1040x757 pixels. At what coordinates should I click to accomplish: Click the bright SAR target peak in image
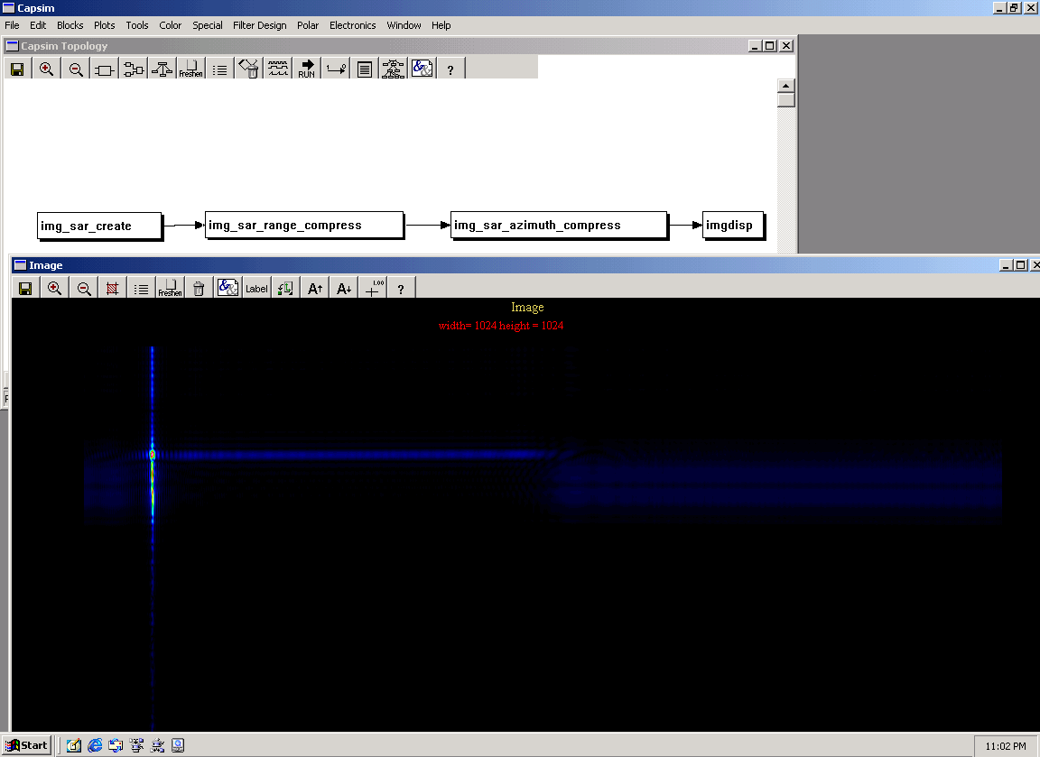coord(153,455)
